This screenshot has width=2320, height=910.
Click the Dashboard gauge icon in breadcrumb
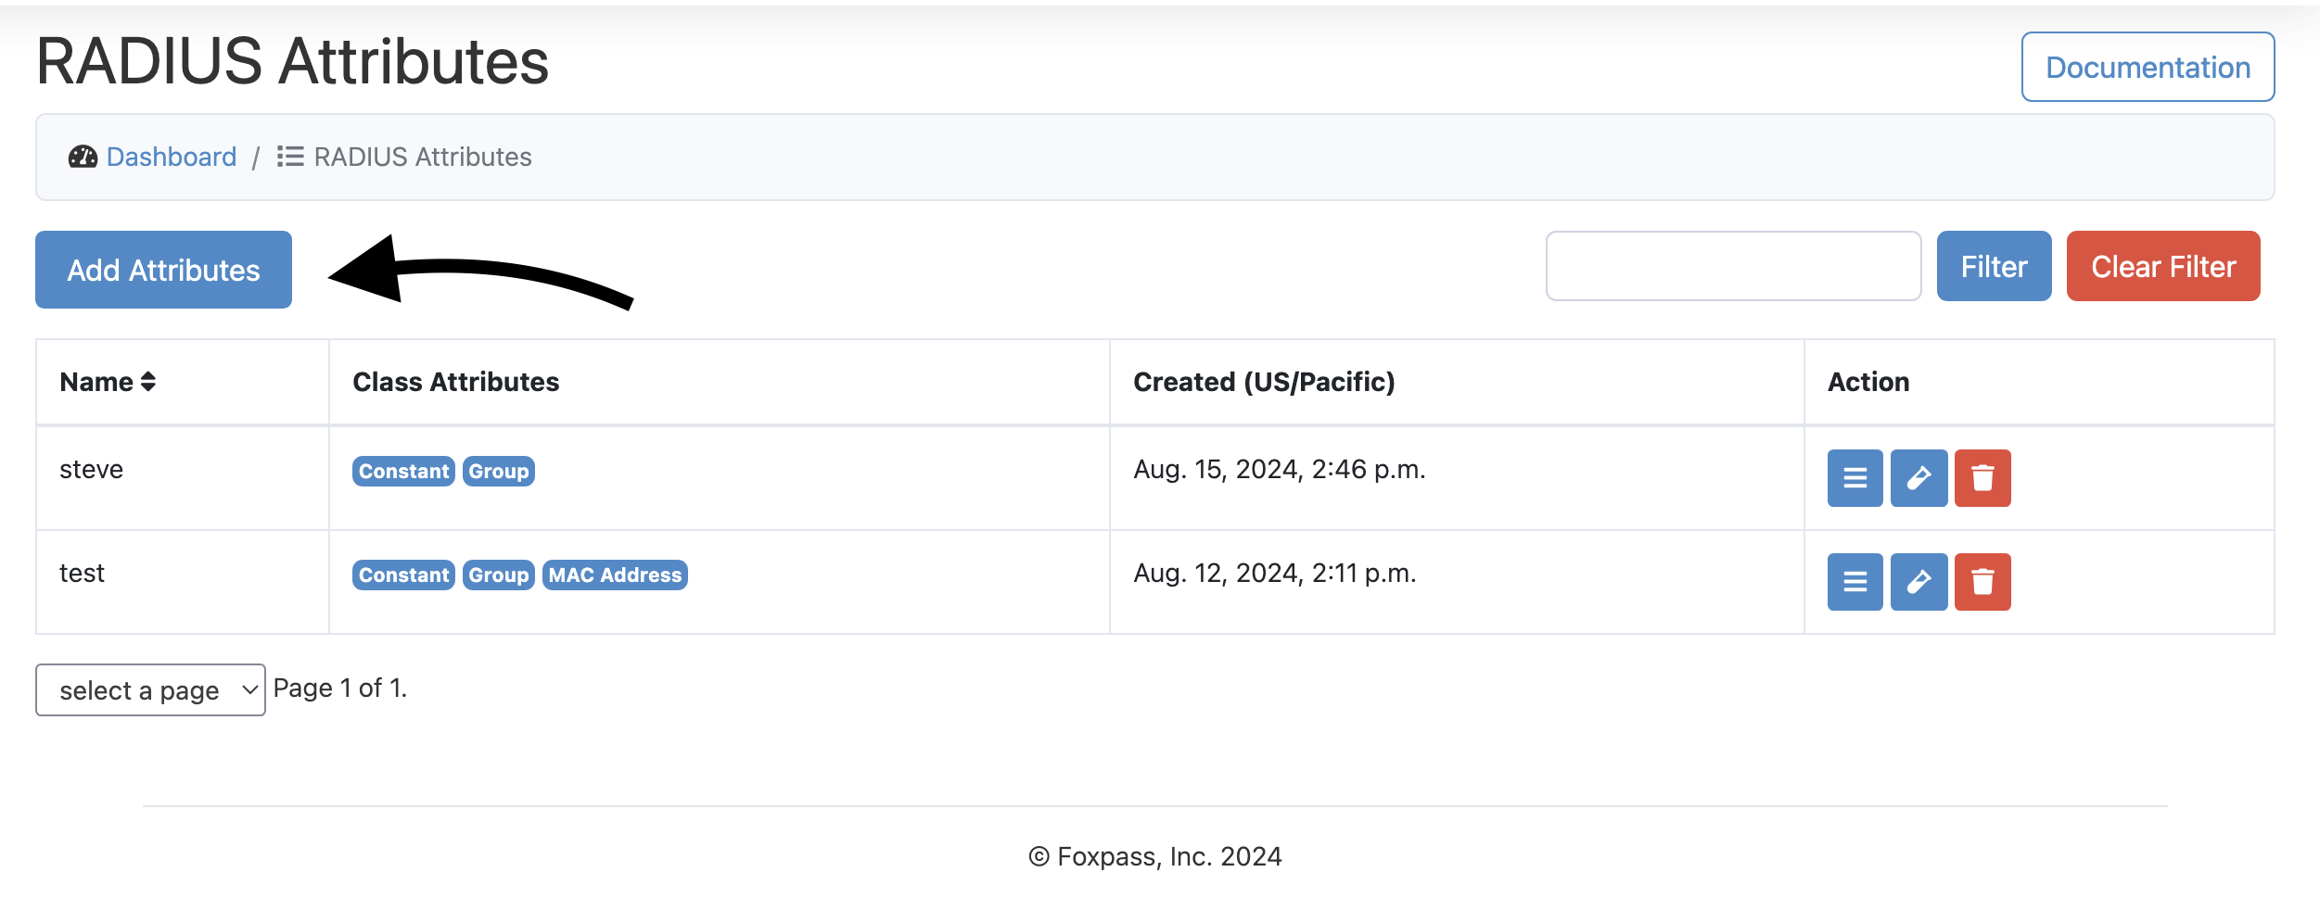point(83,157)
